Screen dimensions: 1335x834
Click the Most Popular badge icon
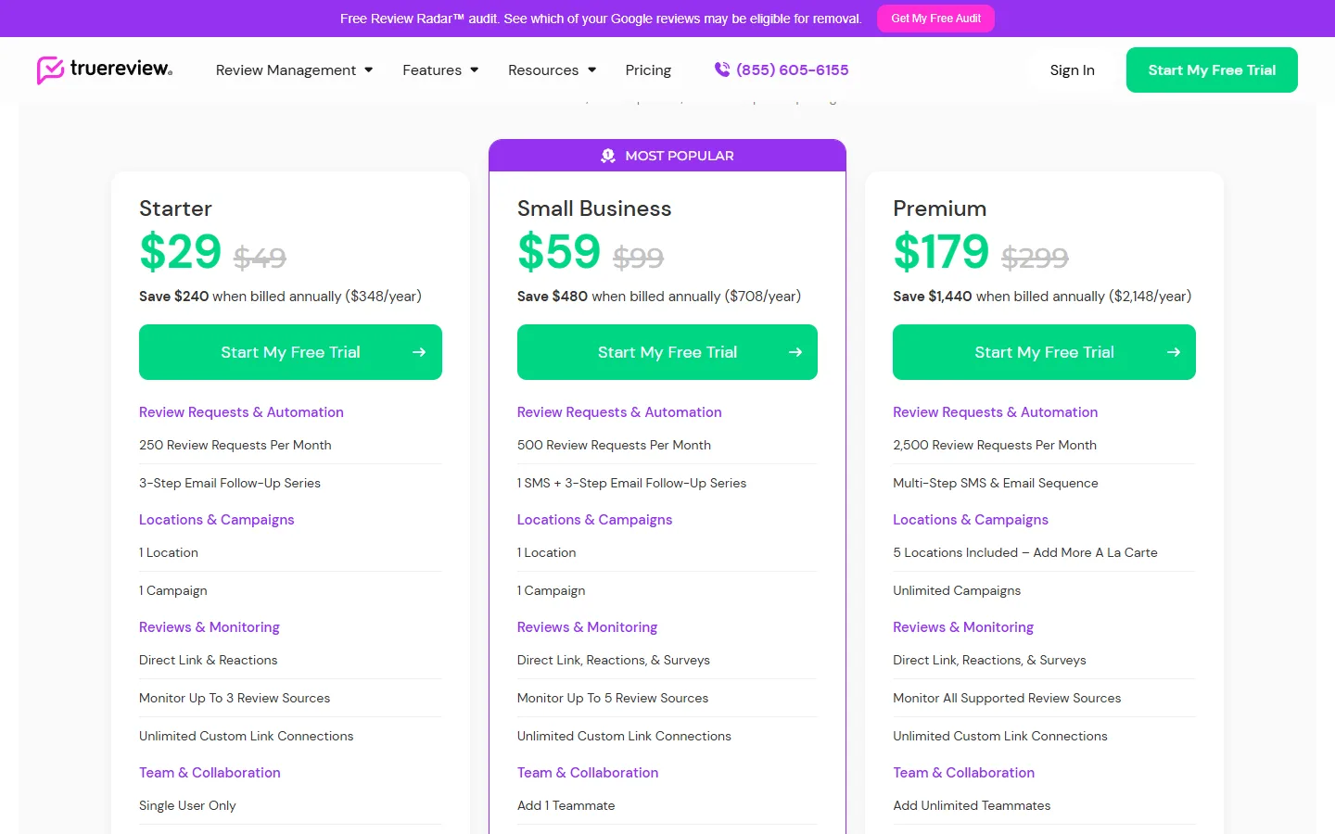[x=608, y=156]
